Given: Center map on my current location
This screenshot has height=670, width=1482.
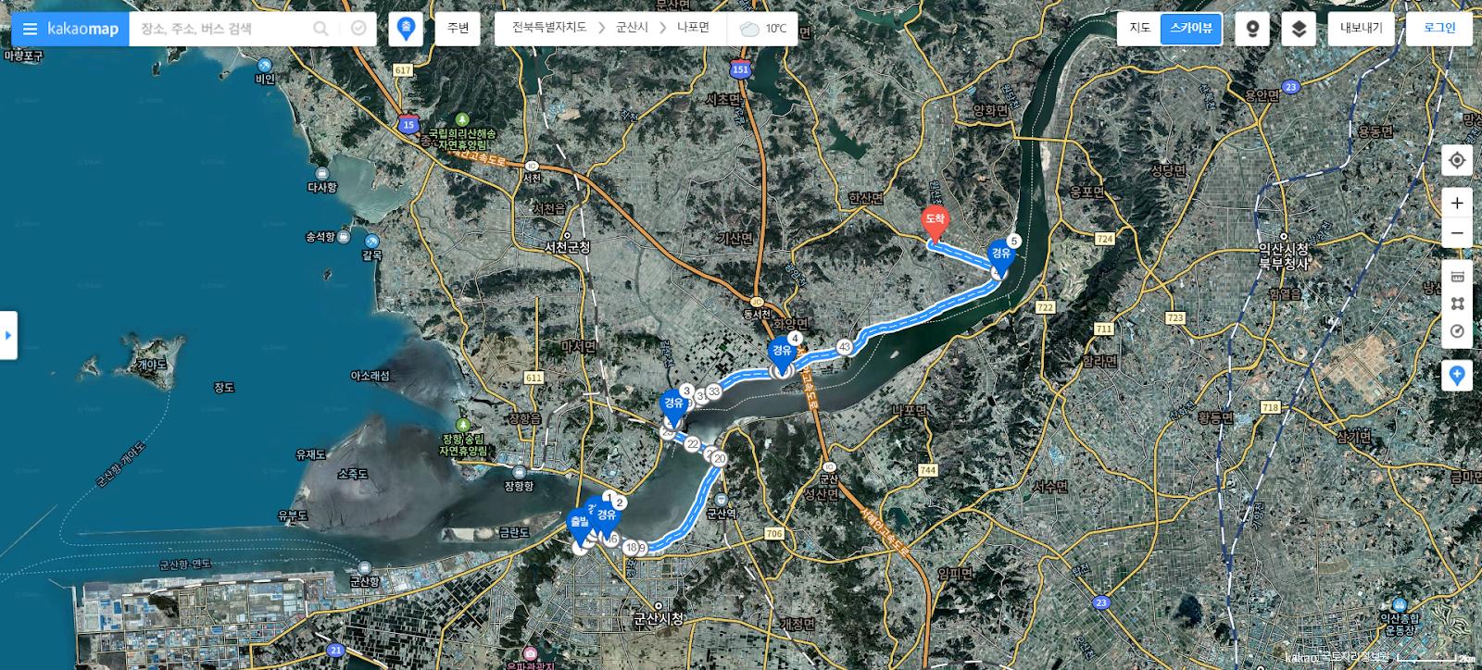Looking at the screenshot, I should pyautogui.click(x=1457, y=160).
